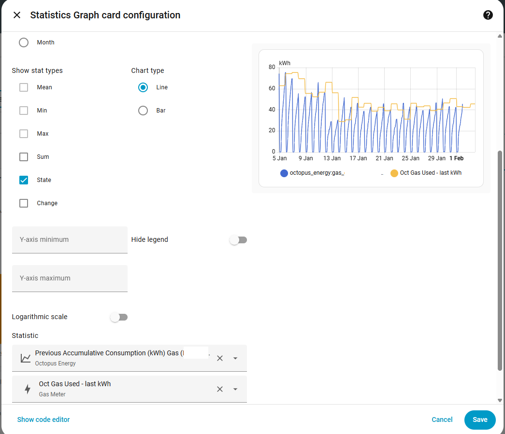Toggle the blue octopus_energy legend dot

[x=284, y=173]
